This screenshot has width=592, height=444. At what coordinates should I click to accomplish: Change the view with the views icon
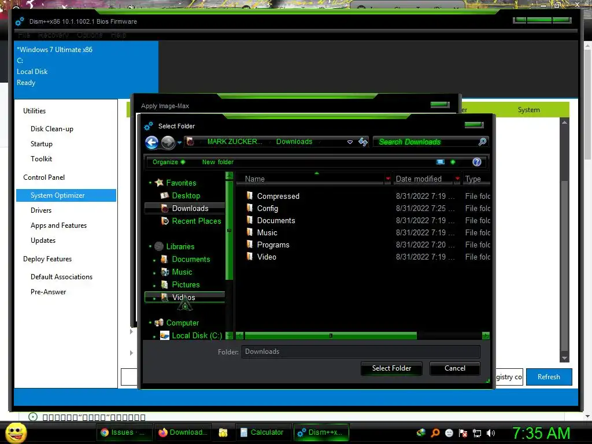pyautogui.click(x=440, y=162)
